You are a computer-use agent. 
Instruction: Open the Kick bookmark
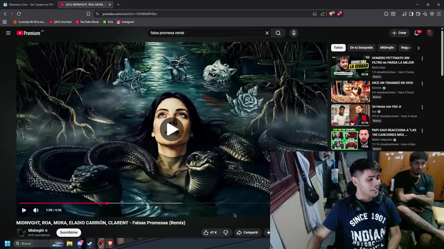coord(108,22)
